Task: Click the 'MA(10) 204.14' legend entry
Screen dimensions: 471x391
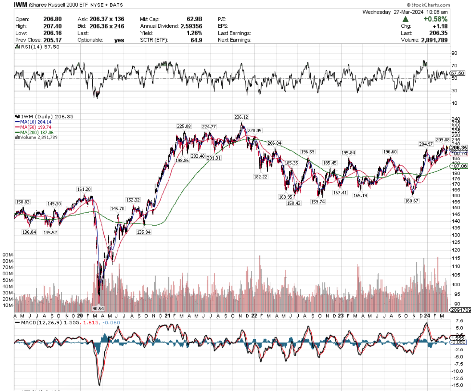Action: point(36,122)
